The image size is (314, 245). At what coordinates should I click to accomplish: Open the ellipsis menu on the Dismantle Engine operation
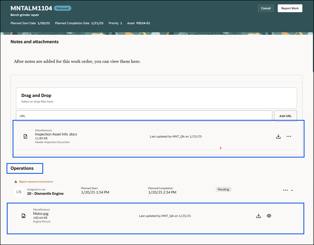click(285, 190)
